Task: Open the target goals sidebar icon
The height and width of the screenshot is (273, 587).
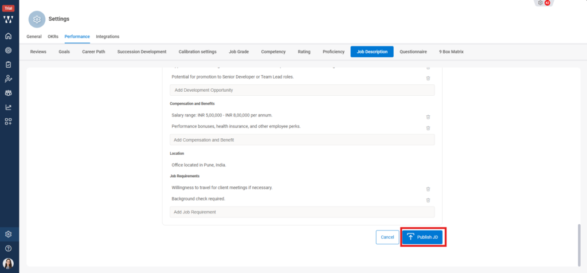Action: (8, 50)
